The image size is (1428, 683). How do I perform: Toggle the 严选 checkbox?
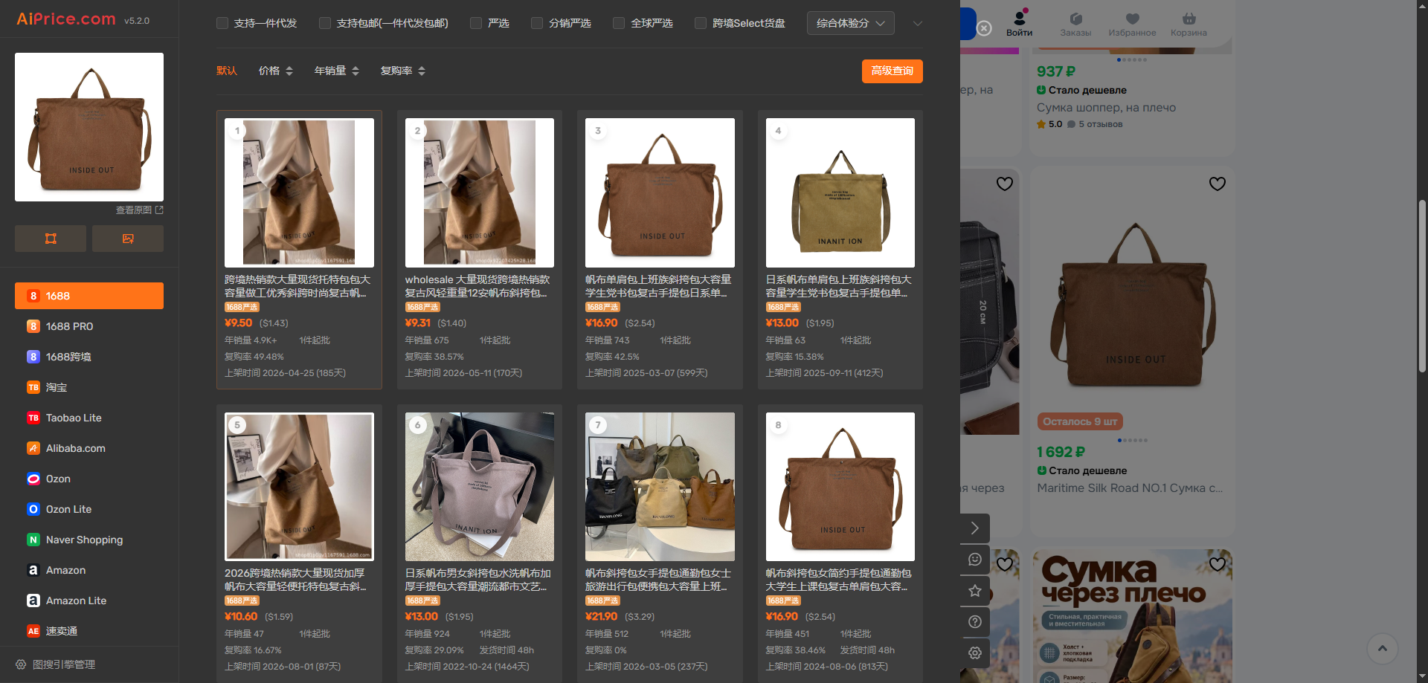point(476,23)
